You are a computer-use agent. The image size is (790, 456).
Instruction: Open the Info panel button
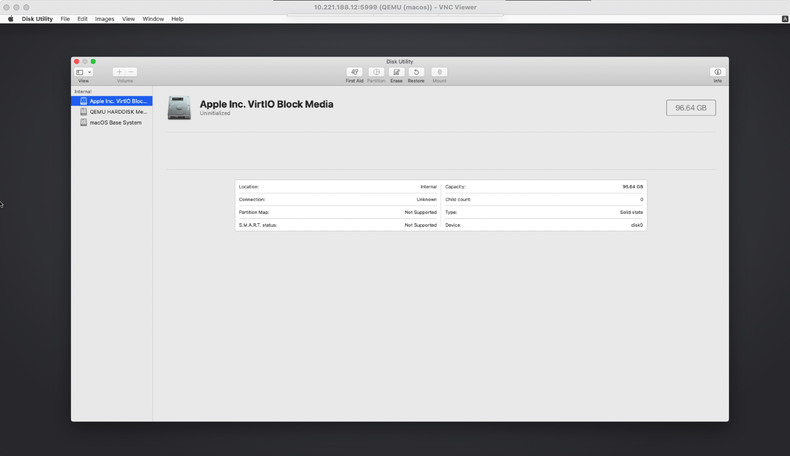click(x=717, y=72)
